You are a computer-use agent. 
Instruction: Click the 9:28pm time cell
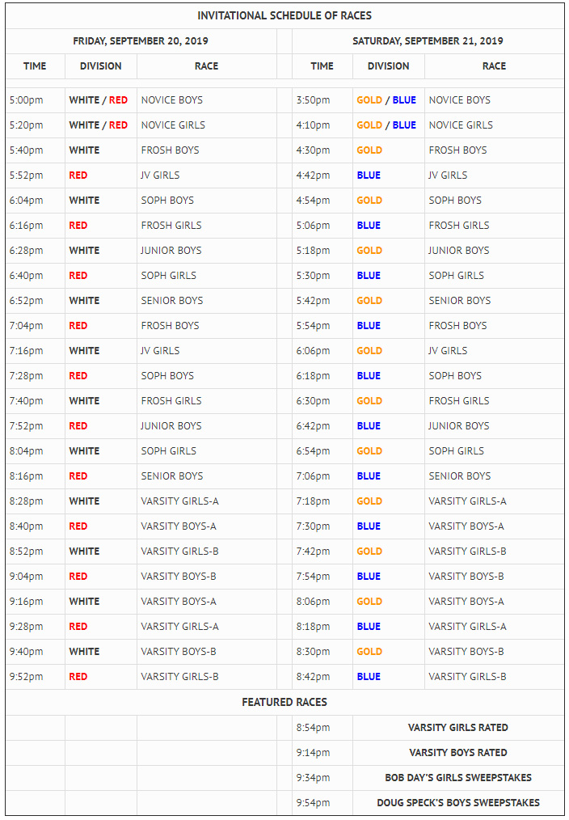(36, 627)
